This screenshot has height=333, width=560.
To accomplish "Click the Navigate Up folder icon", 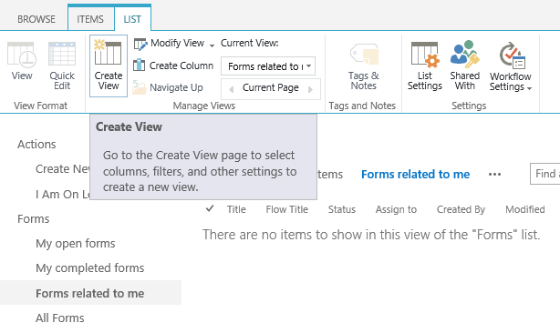I will [x=139, y=87].
